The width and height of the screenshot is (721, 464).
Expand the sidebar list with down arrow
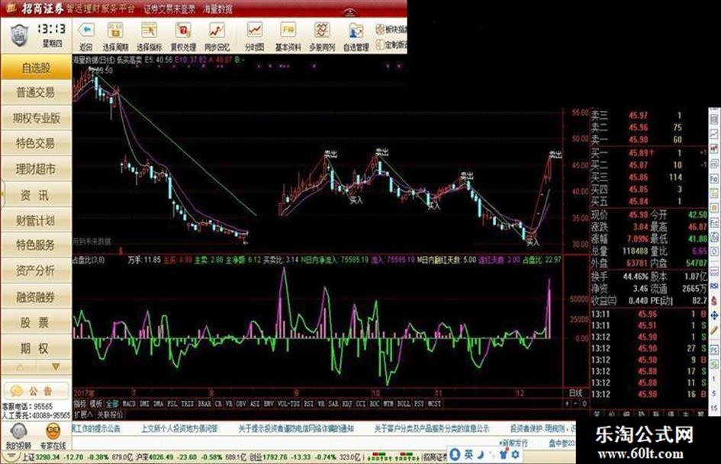click(x=56, y=367)
